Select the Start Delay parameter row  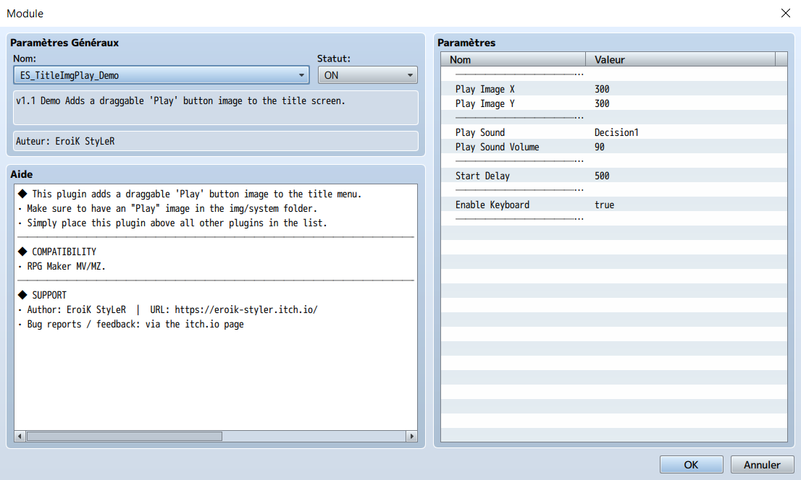tap(614, 176)
